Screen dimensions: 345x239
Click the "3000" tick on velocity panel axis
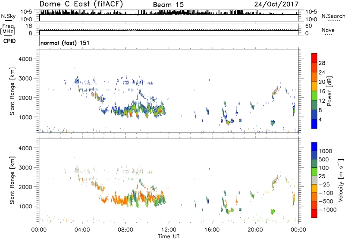tap(25, 167)
